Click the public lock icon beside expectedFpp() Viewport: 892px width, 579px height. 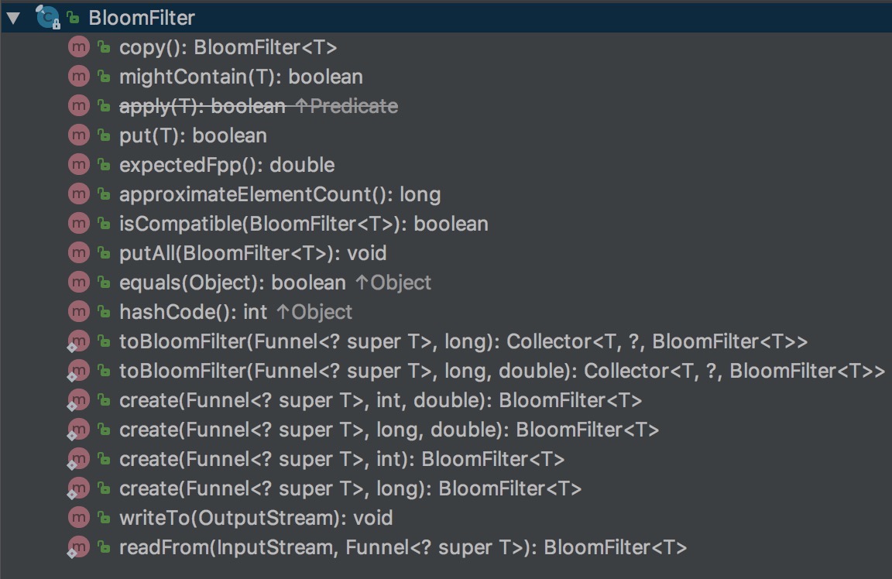coord(103,166)
